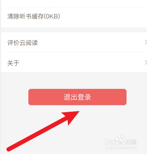
Task: Clear audiobook cache via 清除听书缓存(0KB)
Action: pyautogui.click(x=74, y=17)
